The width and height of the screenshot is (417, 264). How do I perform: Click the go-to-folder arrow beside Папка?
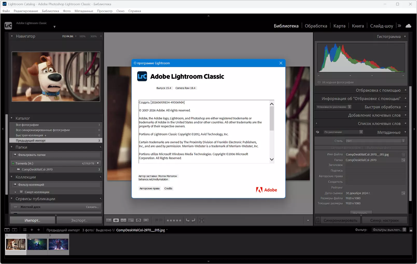coord(403,160)
